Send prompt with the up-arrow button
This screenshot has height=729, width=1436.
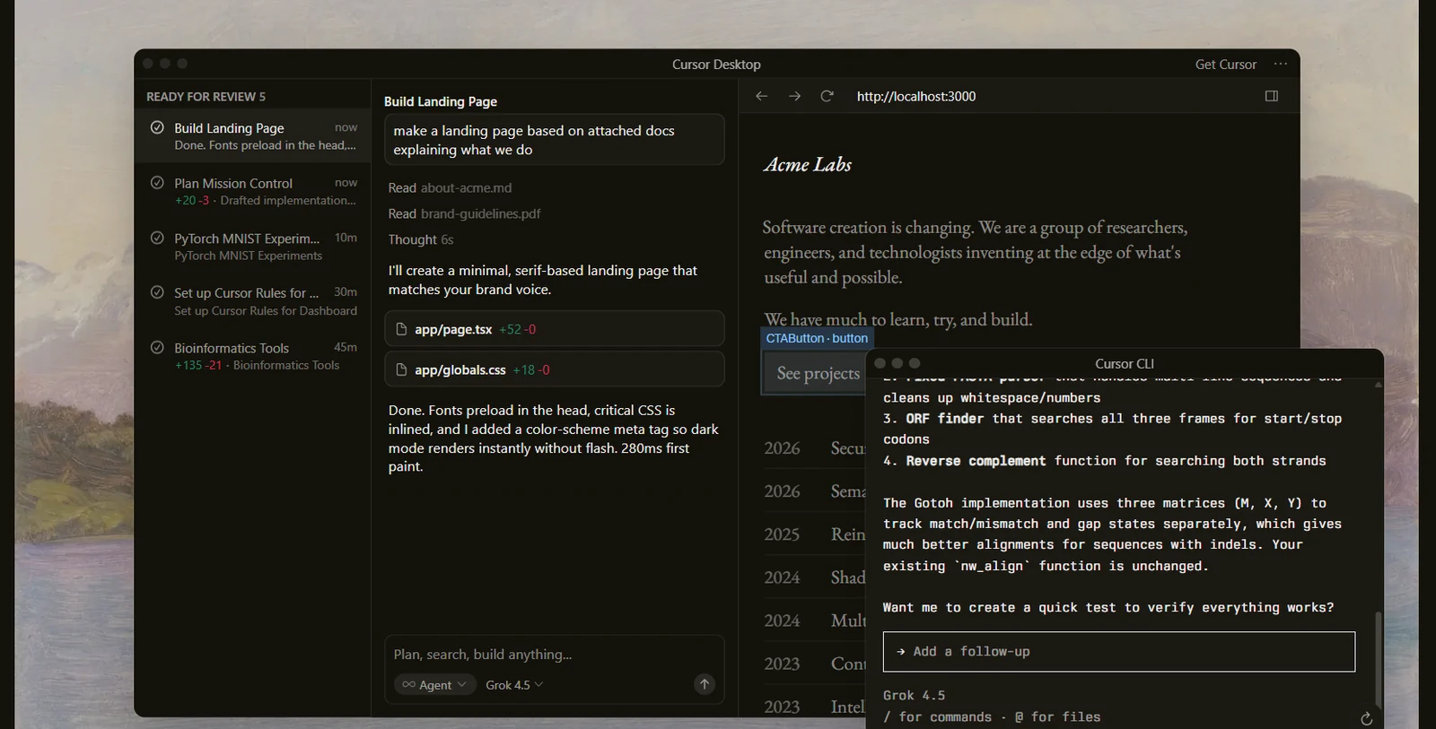point(705,684)
